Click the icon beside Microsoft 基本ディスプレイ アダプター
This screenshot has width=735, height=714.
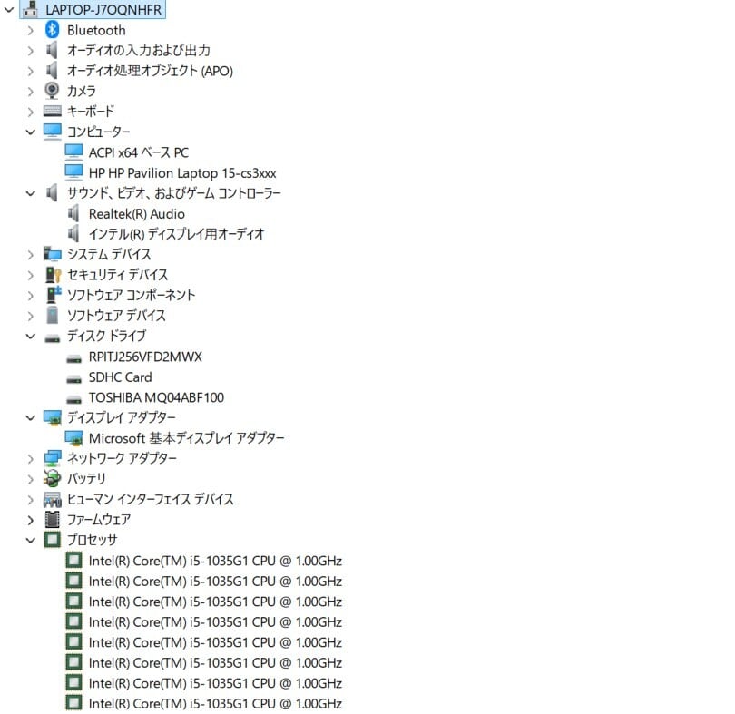[73, 438]
